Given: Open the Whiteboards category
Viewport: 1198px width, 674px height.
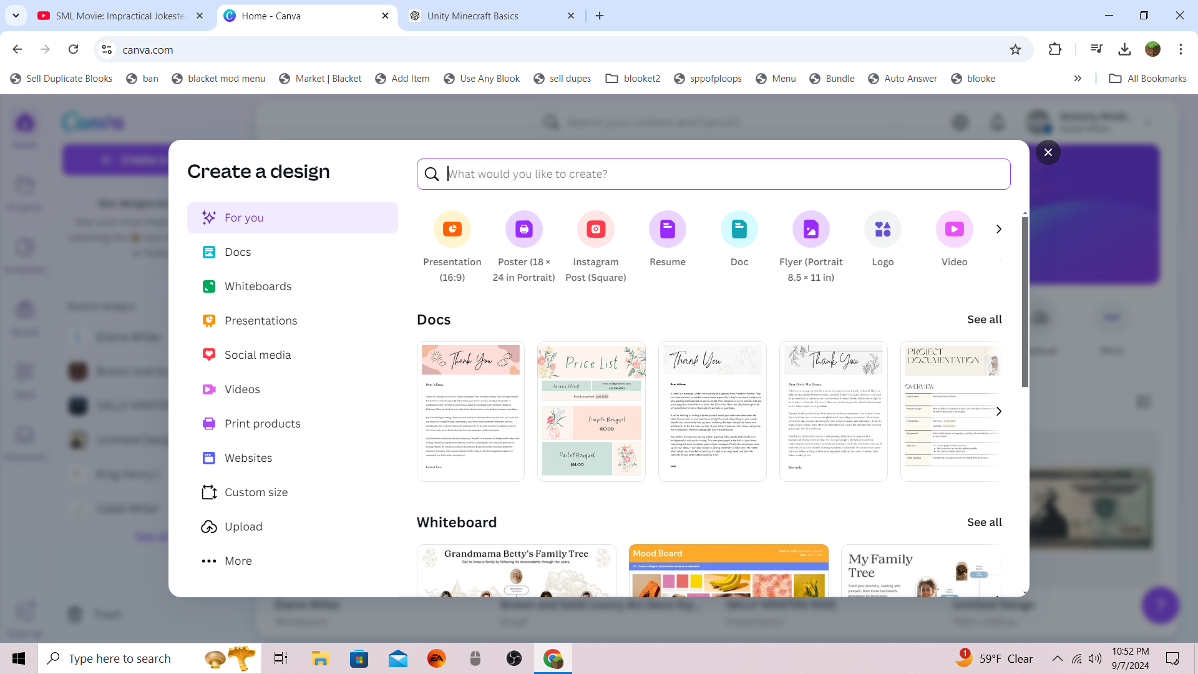Looking at the screenshot, I should pos(258,286).
